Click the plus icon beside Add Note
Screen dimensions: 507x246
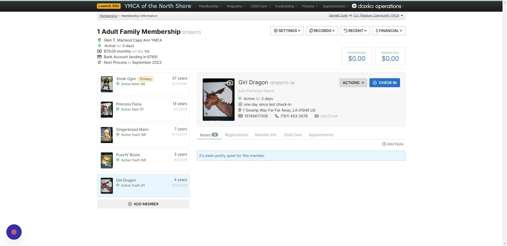(x=384, y=144)
